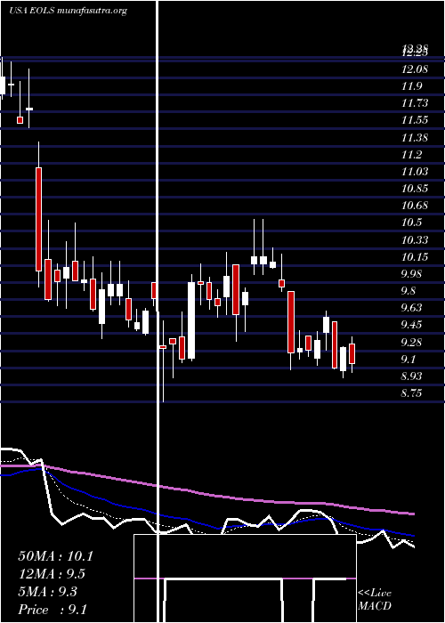Click the 9.8 price axis label
The height and width of the screenshot is (623, 445).
tap(409, 291)
